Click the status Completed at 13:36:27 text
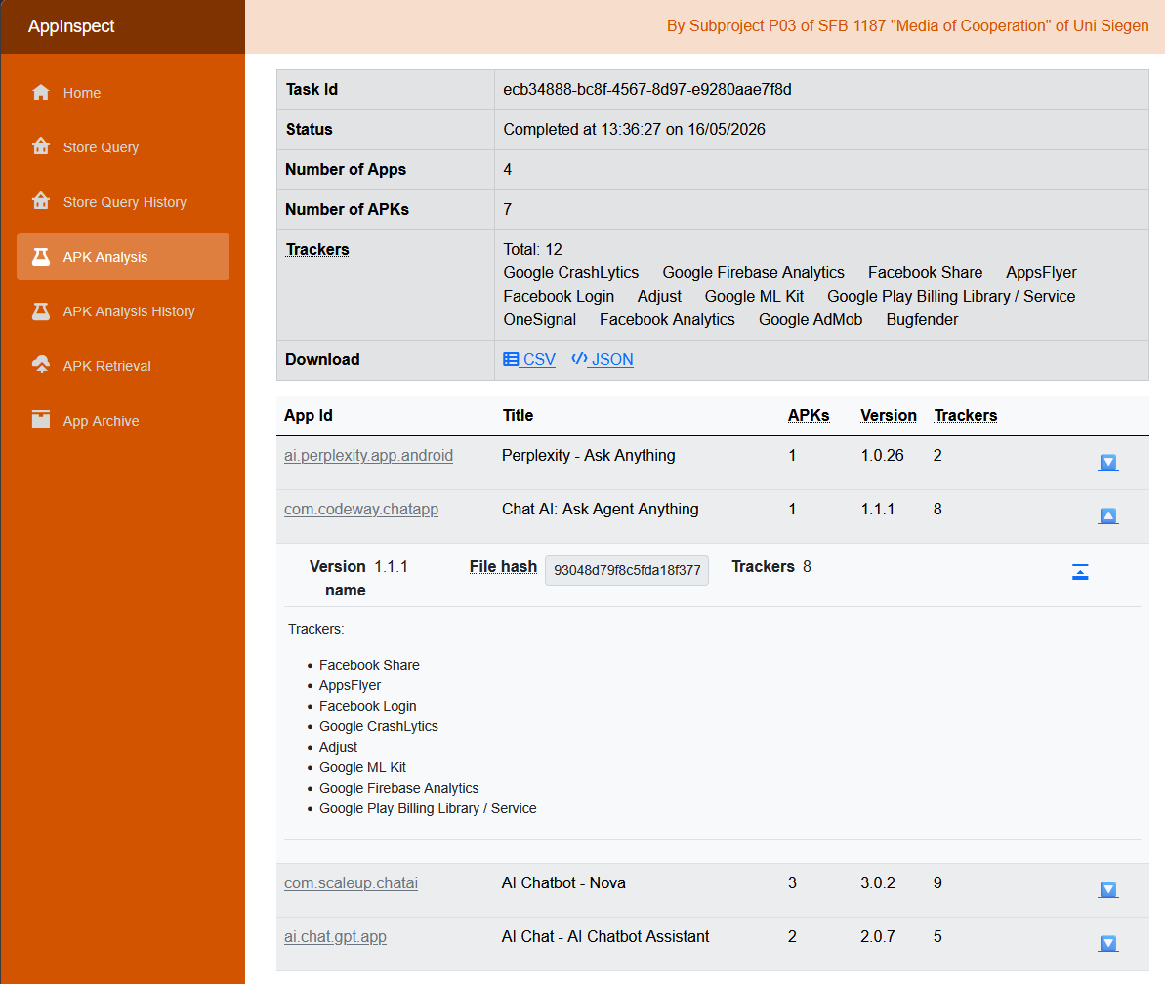Viewport: 1165px width, 984px height. tap(634, 129)
